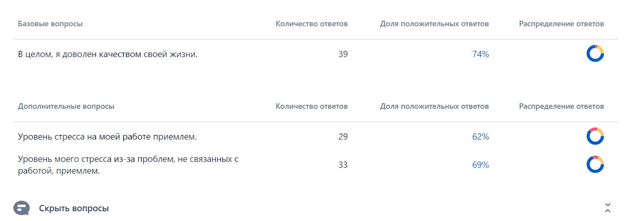
Task: Click the speech bubble icon beside Скрыть вопросы
Action: click(22, 208)
